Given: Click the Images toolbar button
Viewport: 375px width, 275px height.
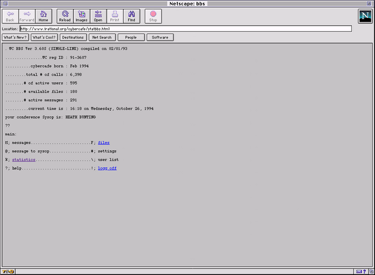Looking at the screenshot, I should pos(81,16).
